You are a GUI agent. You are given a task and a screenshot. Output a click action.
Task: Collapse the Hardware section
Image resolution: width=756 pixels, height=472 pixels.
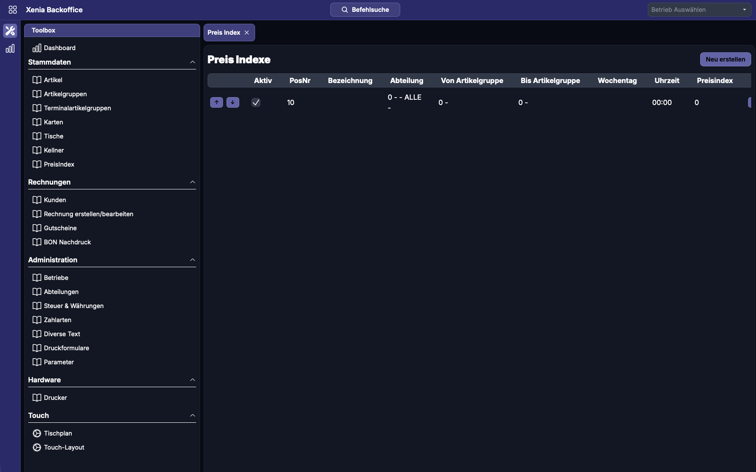coord(192,380)
